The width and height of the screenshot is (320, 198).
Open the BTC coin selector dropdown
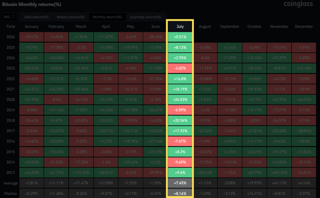[x=9, y=17]
